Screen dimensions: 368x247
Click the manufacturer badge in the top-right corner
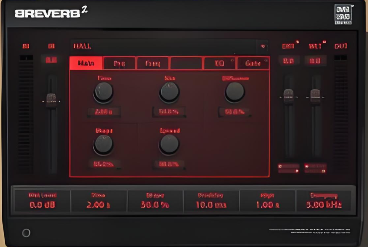click(x=343, y=14)
